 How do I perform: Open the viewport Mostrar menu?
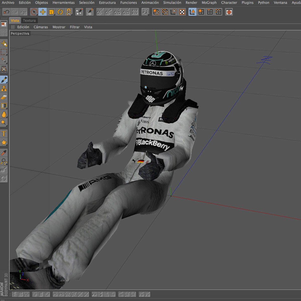click(59, 27)
